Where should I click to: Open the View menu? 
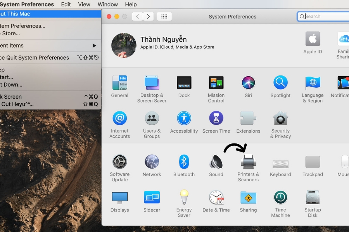point(84,4)
